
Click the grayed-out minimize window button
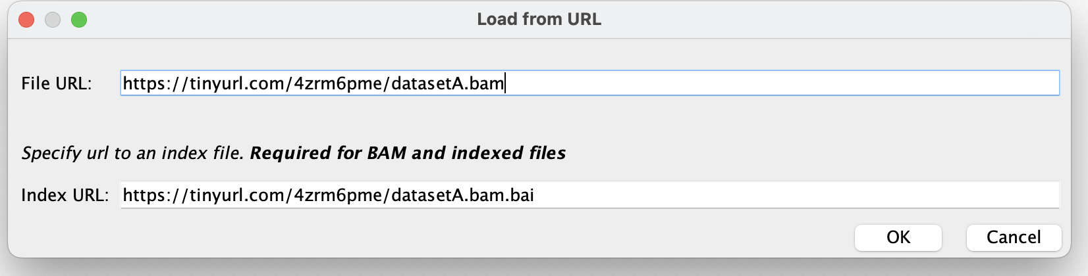tap(53, 20)
